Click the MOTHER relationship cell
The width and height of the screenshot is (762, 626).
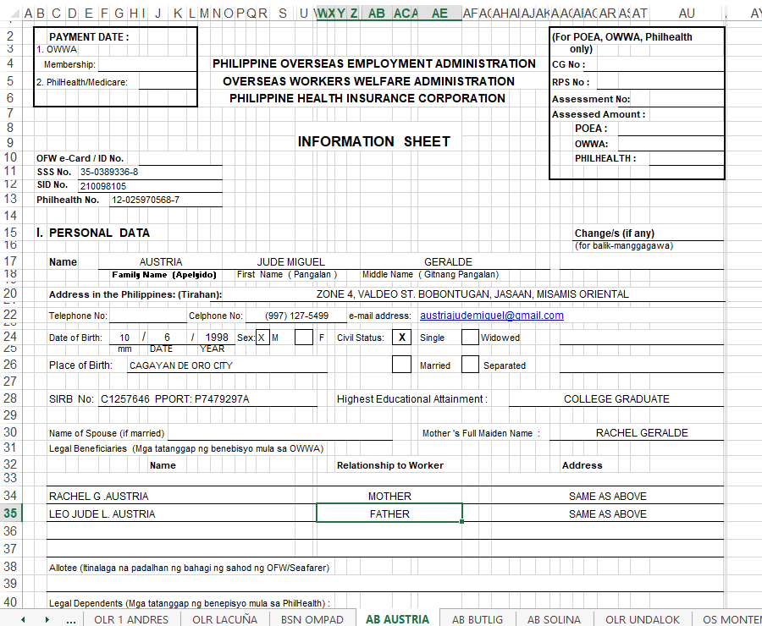point(389,496)
